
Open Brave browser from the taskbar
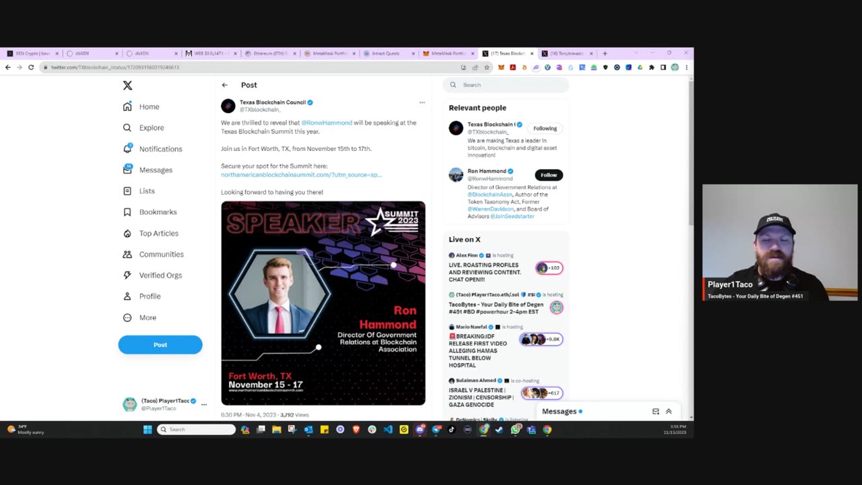coord(356,429)
